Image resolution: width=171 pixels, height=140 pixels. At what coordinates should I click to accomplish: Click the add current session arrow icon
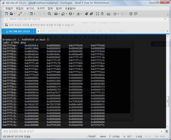coord(7,25)
